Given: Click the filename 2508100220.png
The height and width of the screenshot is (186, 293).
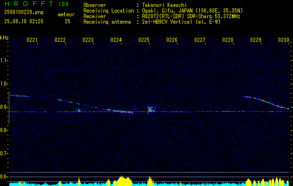Looking at the screenshot, I should coord(24,12).
